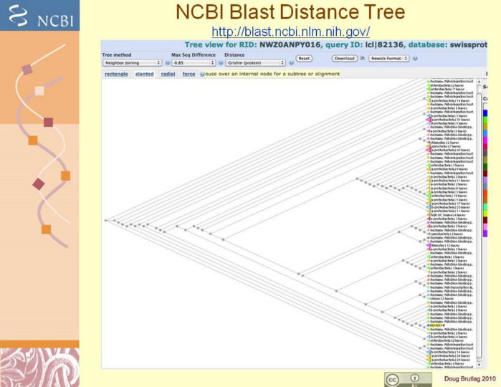This screenshot has width=501, height=387.
Task: Click help icon beside Tree method dropdown
Action: (x=166, y=62)
